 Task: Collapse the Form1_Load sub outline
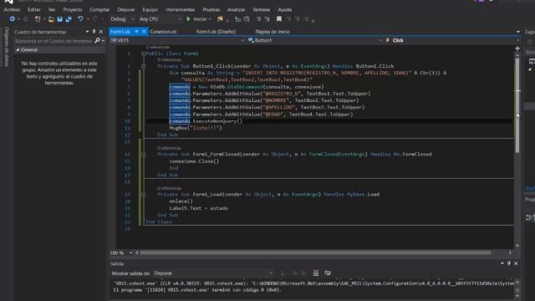tap(144, 195)
